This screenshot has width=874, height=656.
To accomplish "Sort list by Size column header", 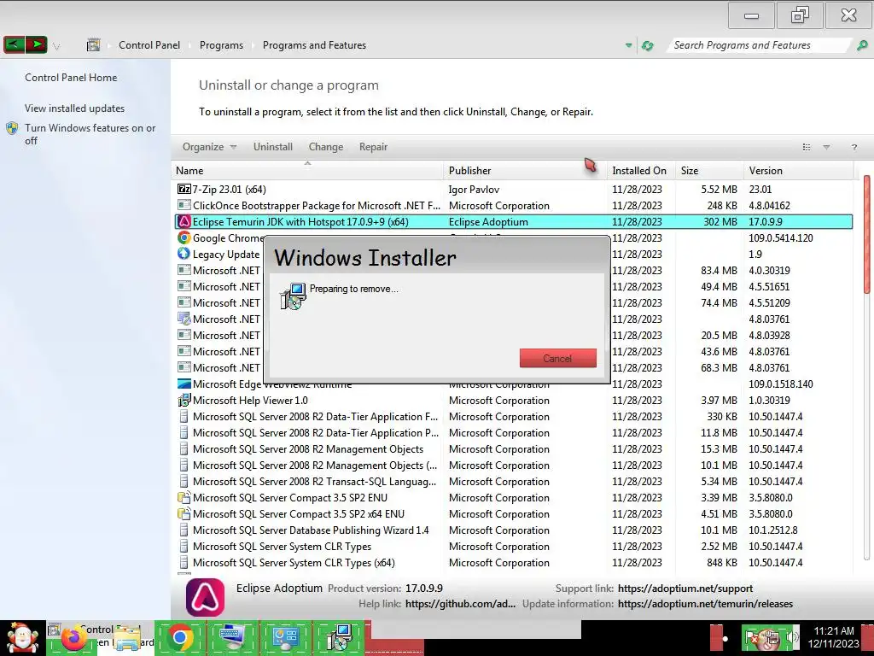I will [709, 171].
